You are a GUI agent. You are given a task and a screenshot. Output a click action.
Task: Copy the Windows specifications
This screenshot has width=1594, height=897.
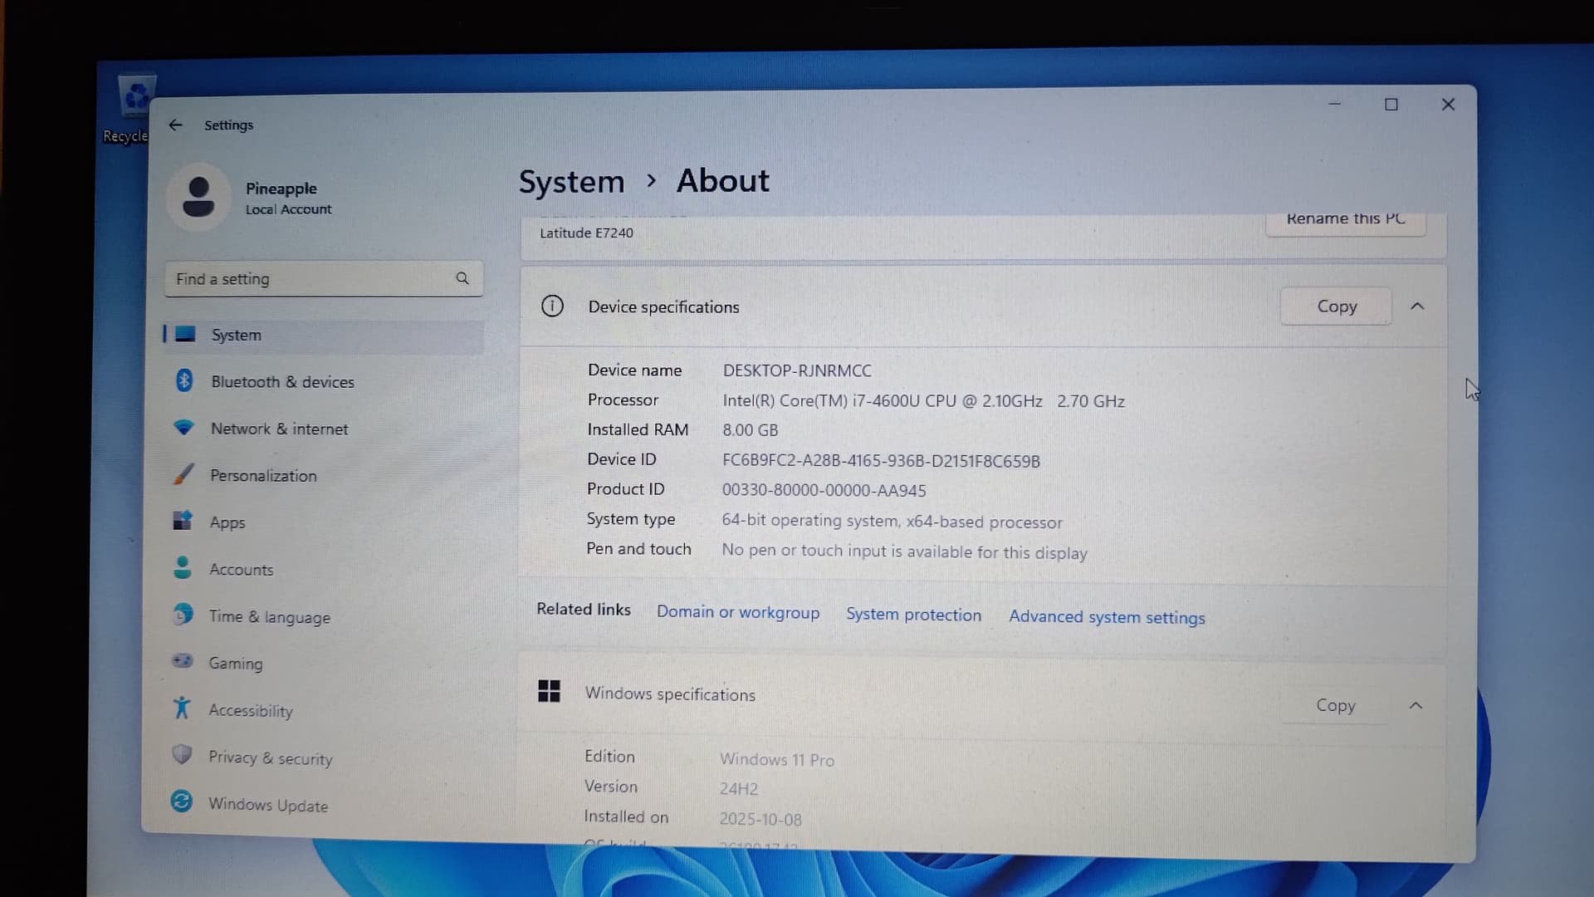[x=1335, y=705]
